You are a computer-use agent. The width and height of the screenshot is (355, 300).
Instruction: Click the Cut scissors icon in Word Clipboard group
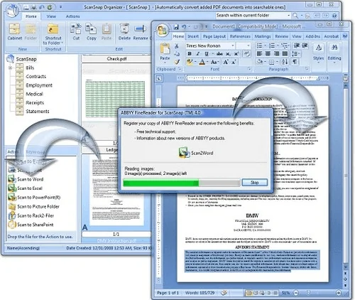pos(177,45)
